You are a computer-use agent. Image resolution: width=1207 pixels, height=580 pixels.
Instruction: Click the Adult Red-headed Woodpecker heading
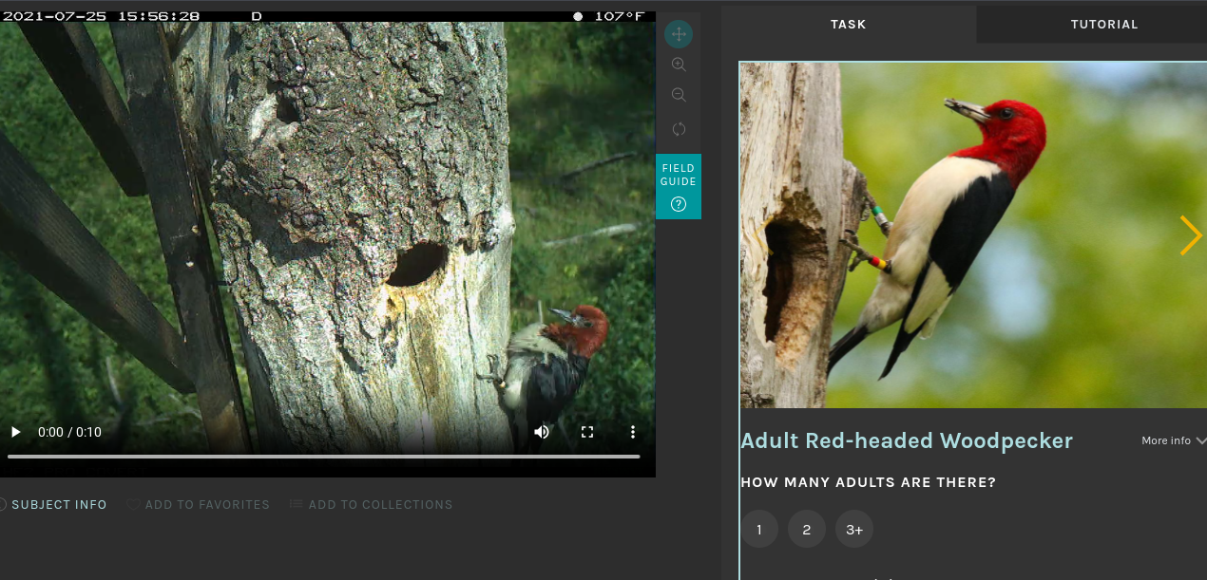point(907,440)
